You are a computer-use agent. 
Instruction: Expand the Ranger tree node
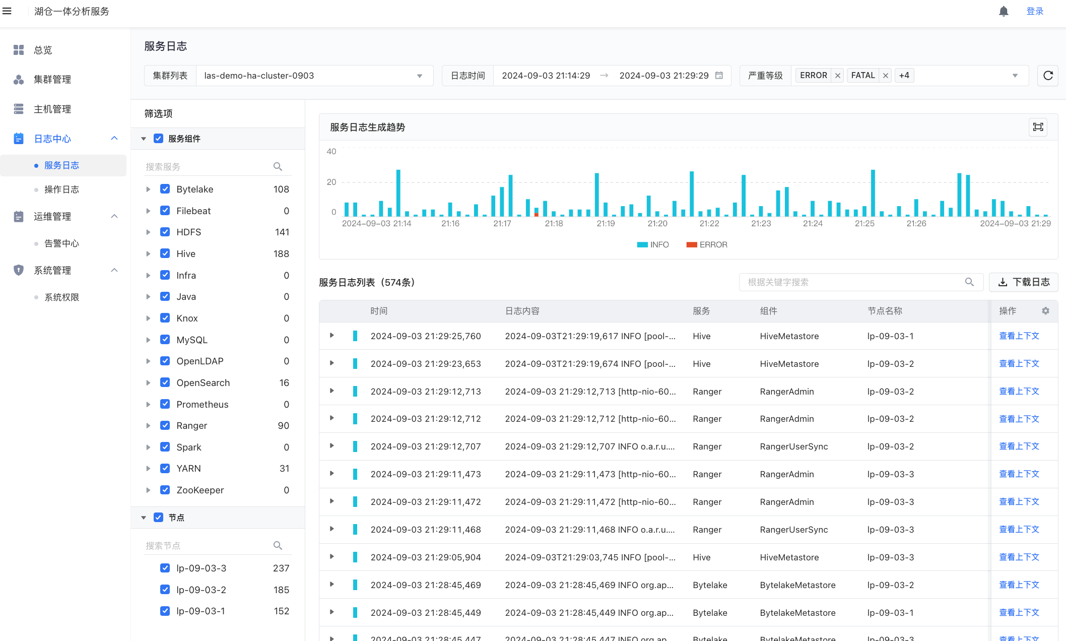click(x=148, y=426)
